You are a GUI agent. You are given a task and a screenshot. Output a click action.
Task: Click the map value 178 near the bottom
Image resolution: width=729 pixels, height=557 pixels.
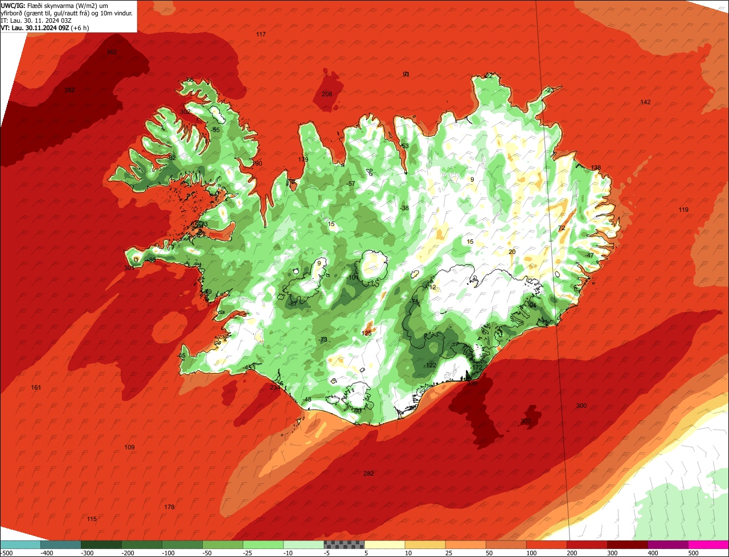click(169, 507)
